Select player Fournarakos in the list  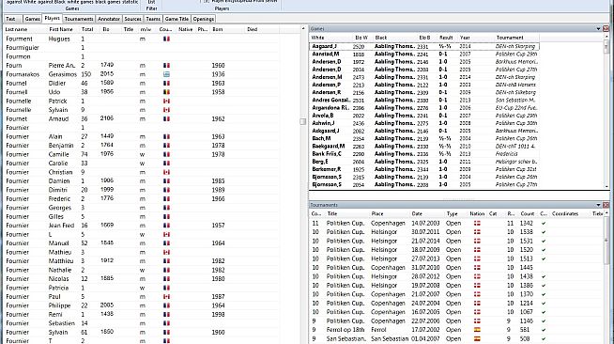point(141,74)
